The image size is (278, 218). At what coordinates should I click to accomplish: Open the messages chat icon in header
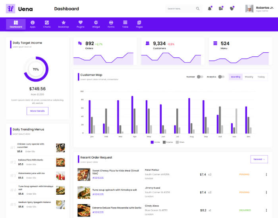tap(221, 9)
